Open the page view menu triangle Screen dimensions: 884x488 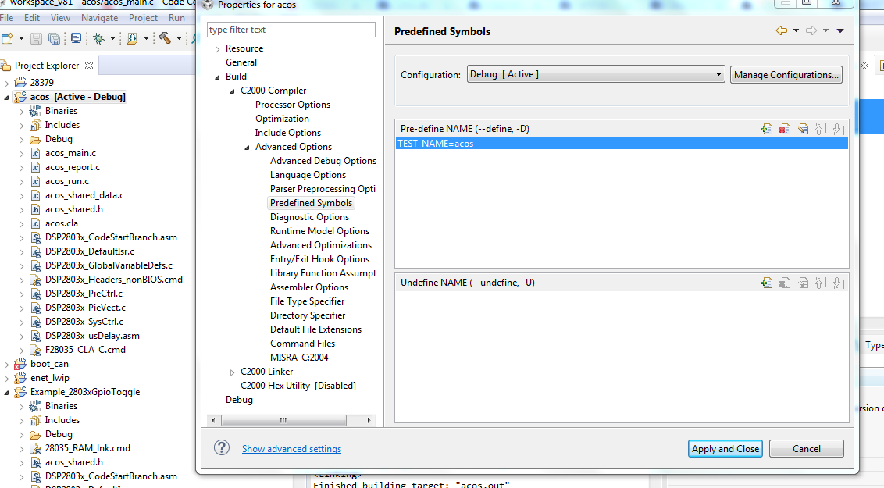pos(840,31)
